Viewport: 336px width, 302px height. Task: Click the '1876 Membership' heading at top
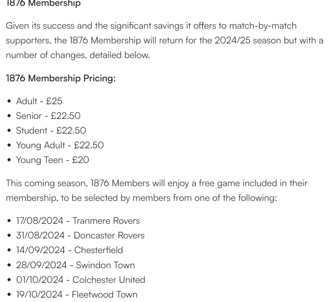click(43, 4)
